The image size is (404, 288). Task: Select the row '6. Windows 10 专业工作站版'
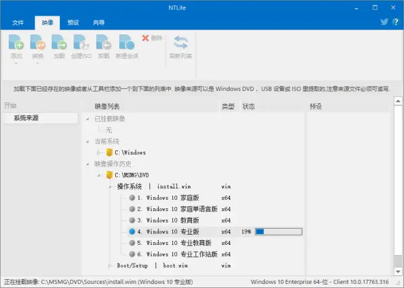click(x=177, y=254)
